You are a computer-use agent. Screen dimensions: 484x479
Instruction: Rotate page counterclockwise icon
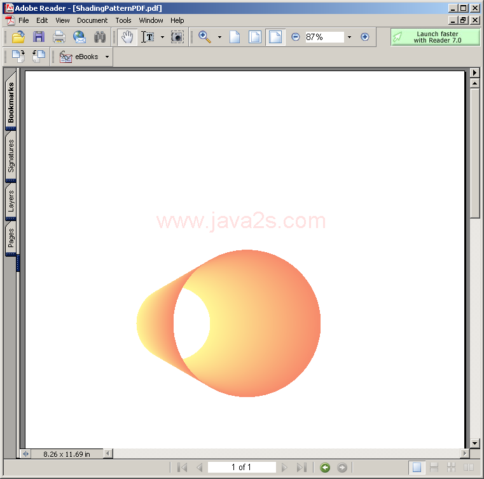pyautogui.click(x=39, y=57)
